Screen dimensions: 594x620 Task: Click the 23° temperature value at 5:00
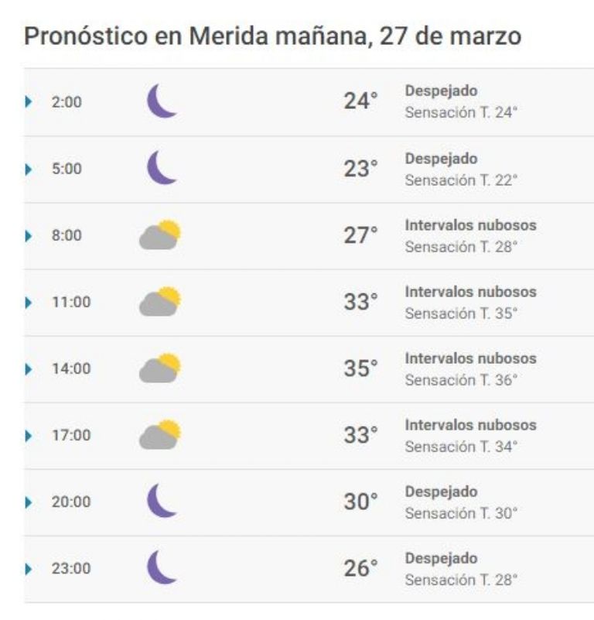coord(360,169)
